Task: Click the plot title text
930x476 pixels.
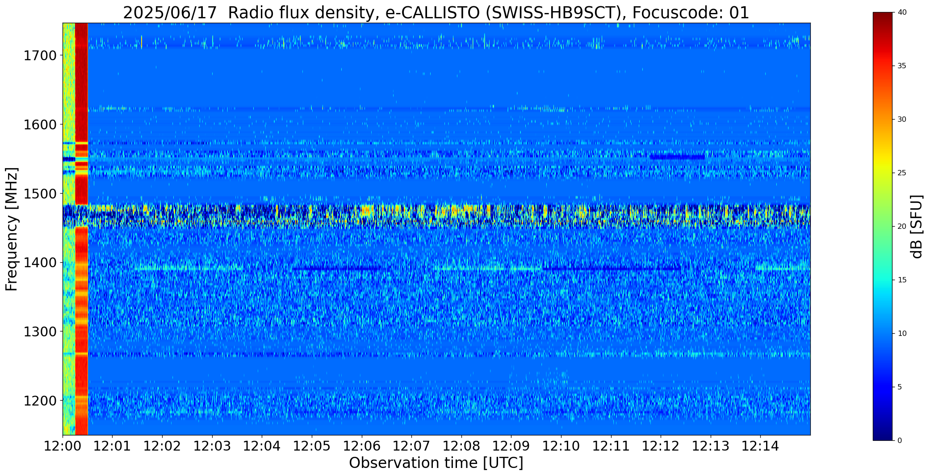Action: pos(436,13)
